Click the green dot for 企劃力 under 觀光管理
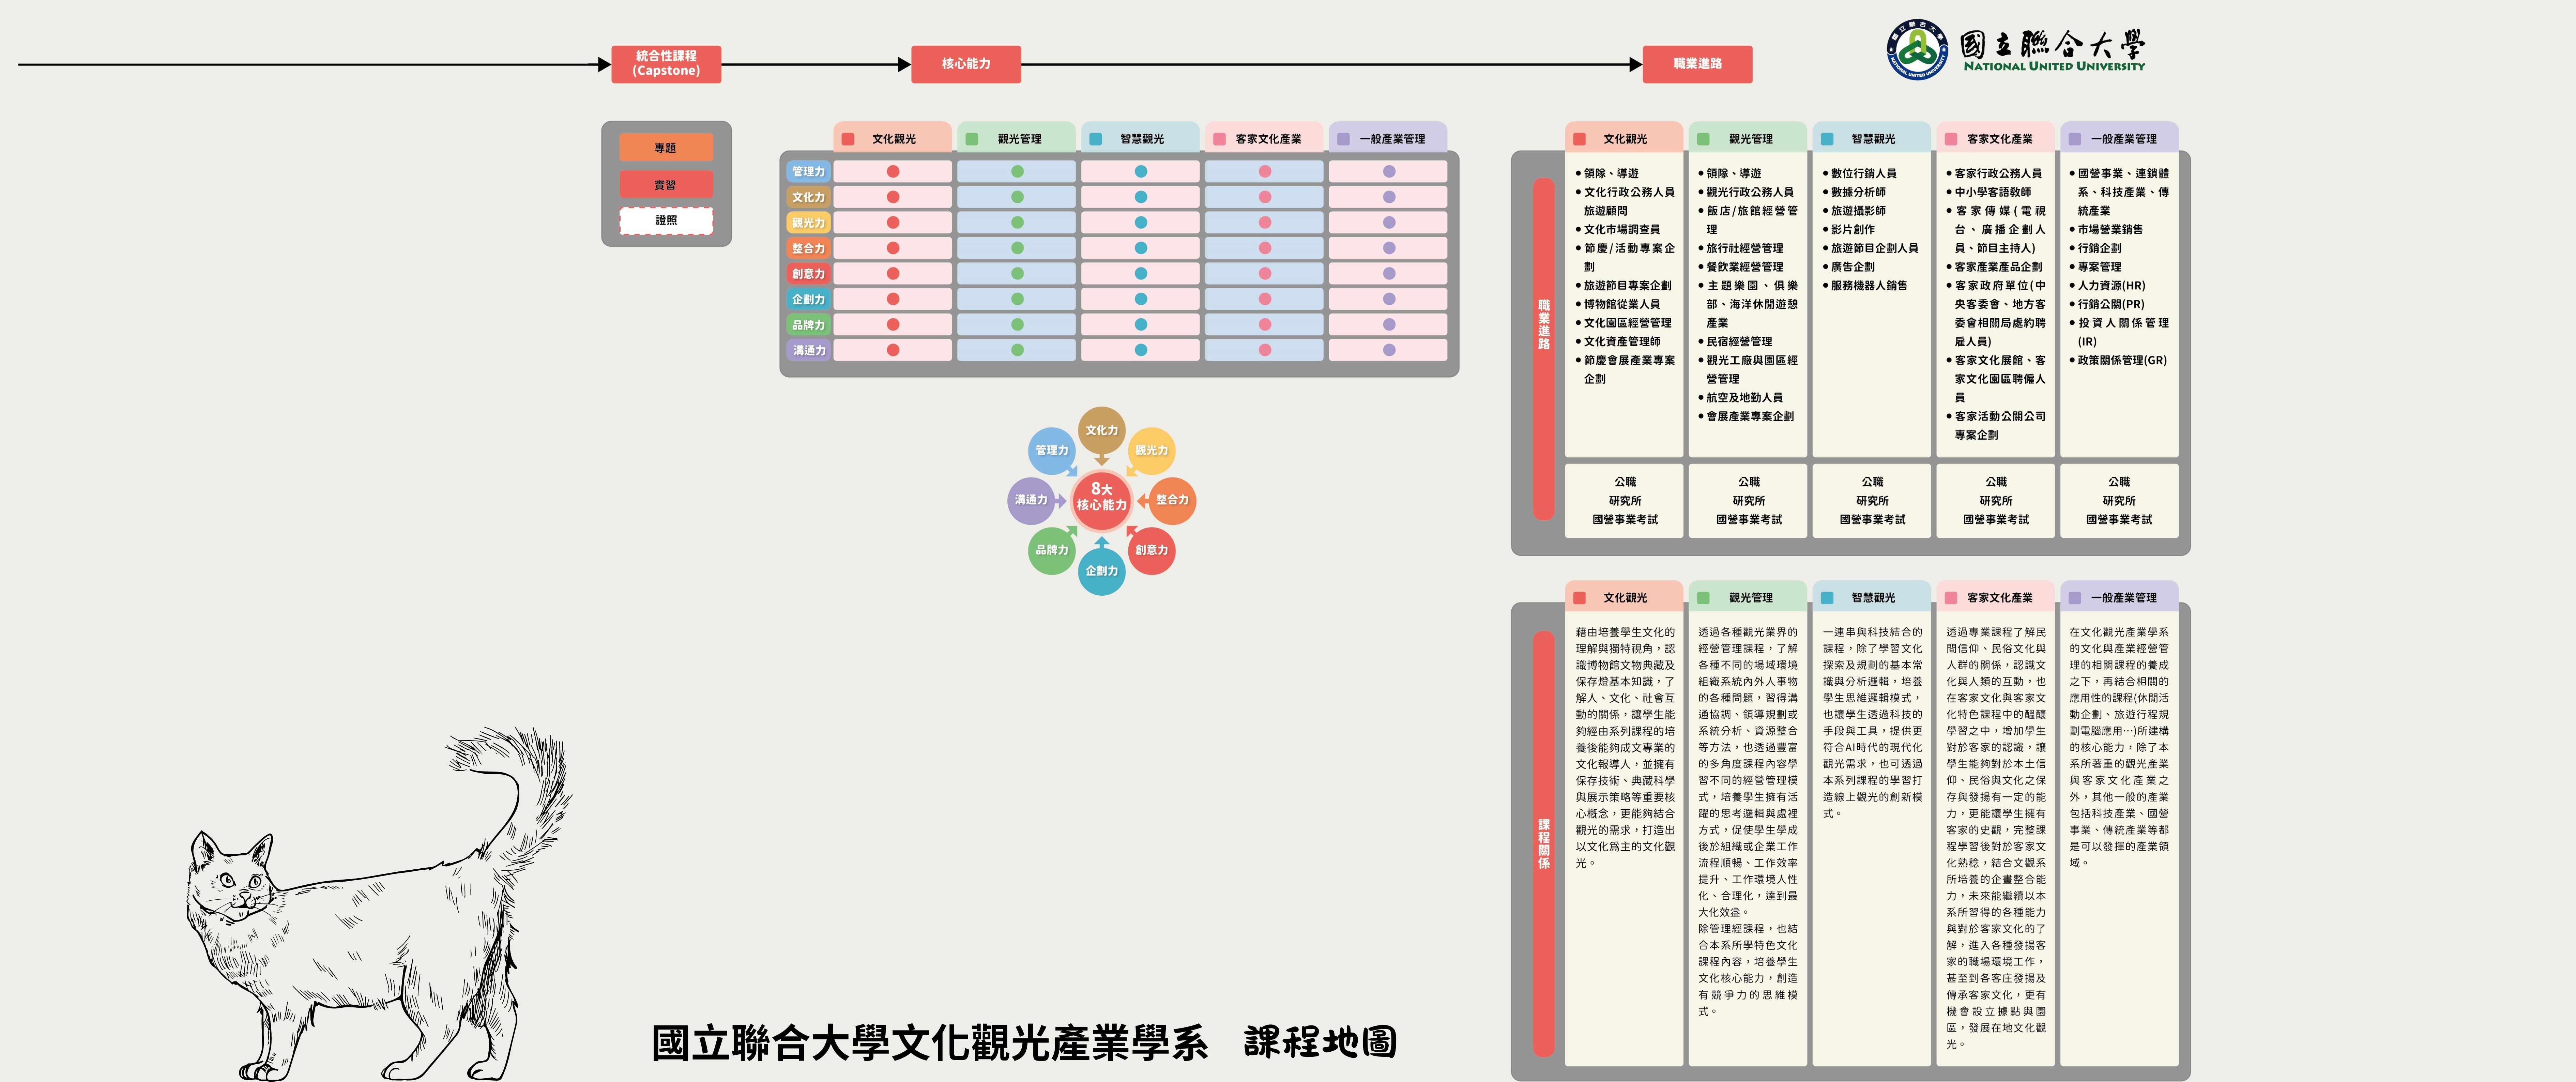 tap(1017, 299)
